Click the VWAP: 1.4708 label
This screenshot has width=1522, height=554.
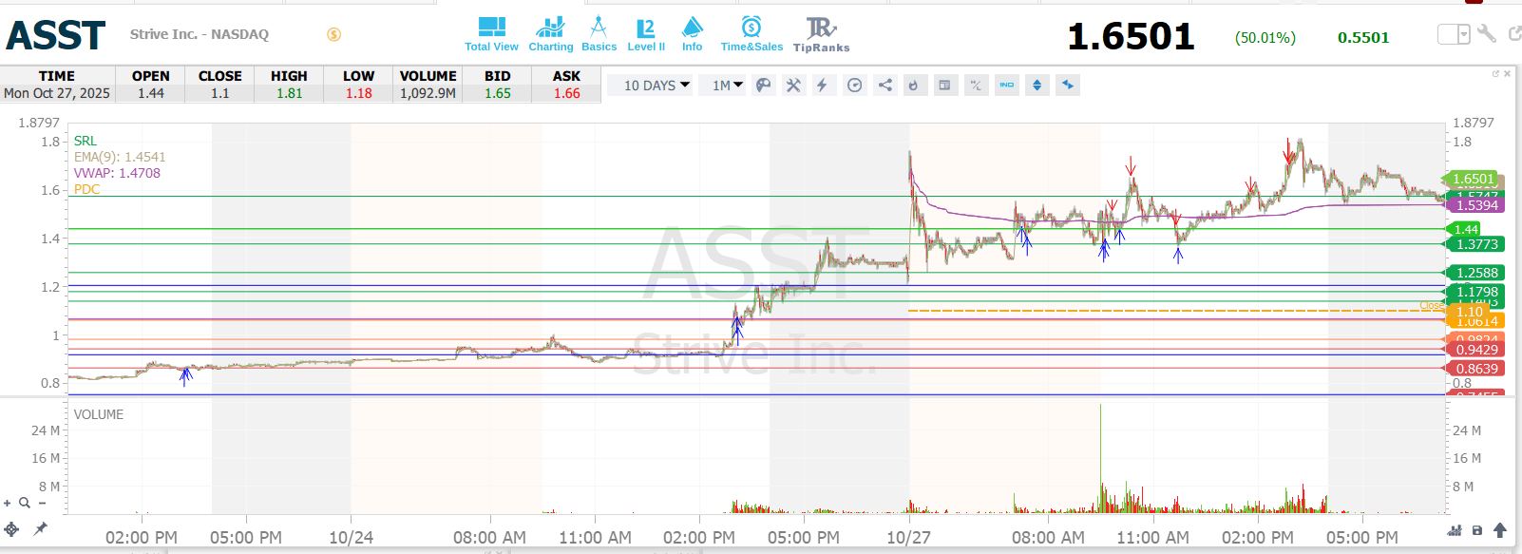coord(117,173)
